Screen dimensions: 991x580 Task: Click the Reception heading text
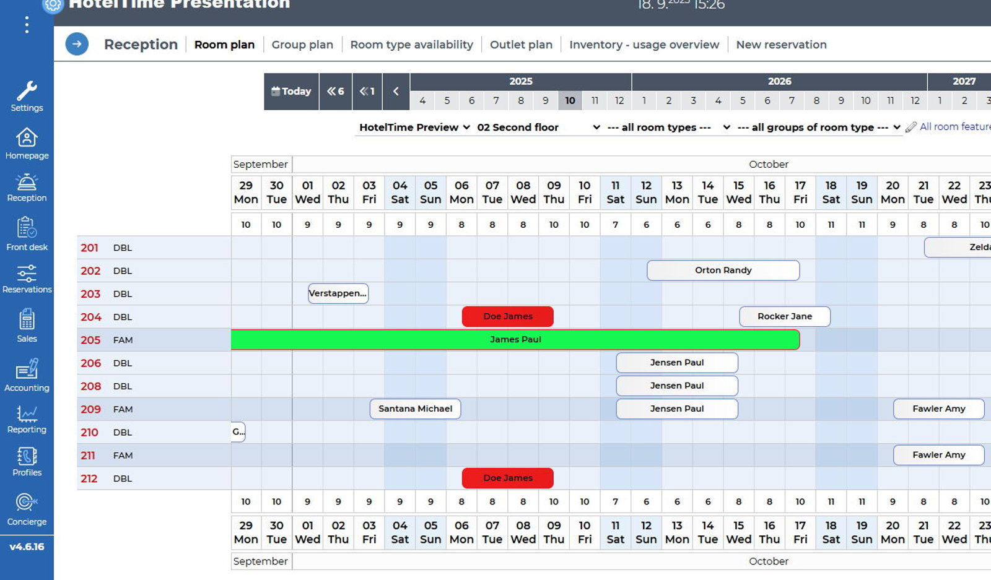[141, 45]
